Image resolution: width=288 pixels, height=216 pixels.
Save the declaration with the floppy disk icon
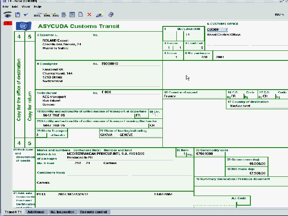(18, 14)
